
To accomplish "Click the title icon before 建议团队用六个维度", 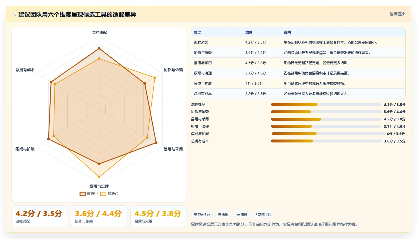I will click(x=14, y=15).
